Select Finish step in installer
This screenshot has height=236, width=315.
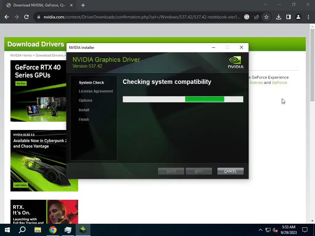click(x=84, y=120)
